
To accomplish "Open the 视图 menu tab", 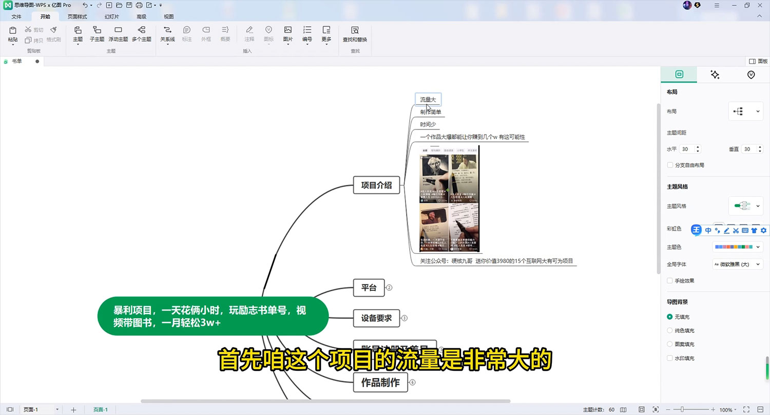I will tap(169, 16).
